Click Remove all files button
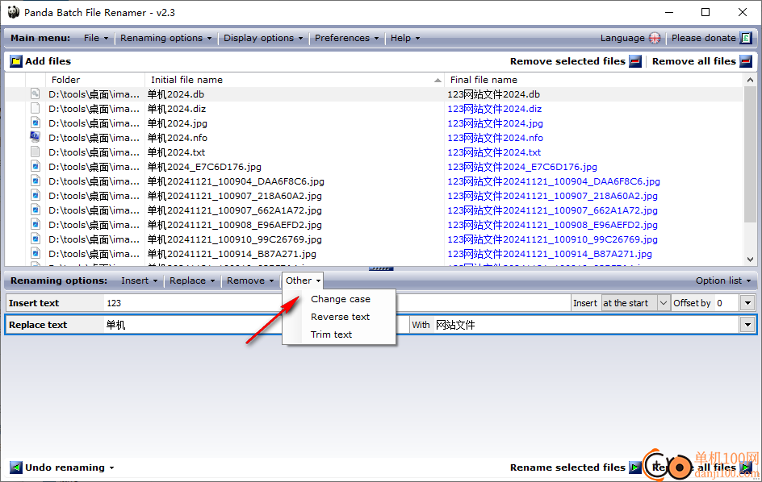Viewport: 762px width, 482px height. (x=701, y=61)
